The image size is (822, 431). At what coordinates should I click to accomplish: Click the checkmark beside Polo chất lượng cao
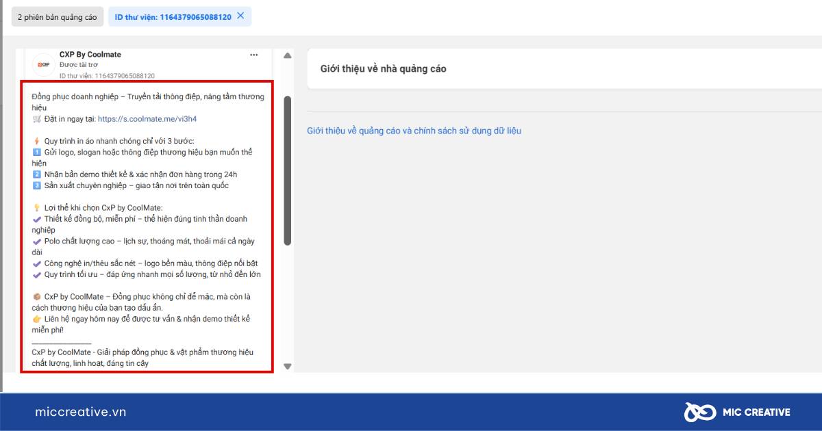[x=37, y=241]
